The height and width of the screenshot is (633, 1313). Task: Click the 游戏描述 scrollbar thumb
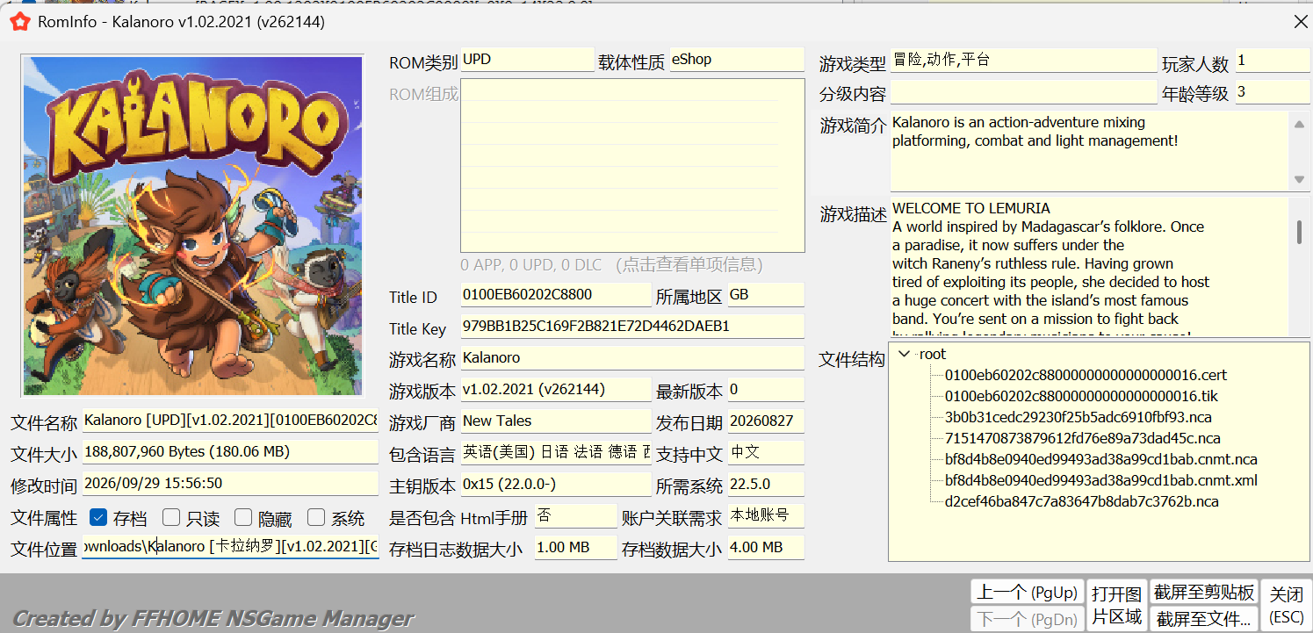coord(1300,232)
